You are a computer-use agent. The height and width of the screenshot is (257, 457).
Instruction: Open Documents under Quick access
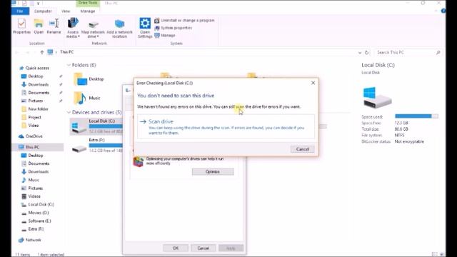pyautogui.click(x=35, y=93)
